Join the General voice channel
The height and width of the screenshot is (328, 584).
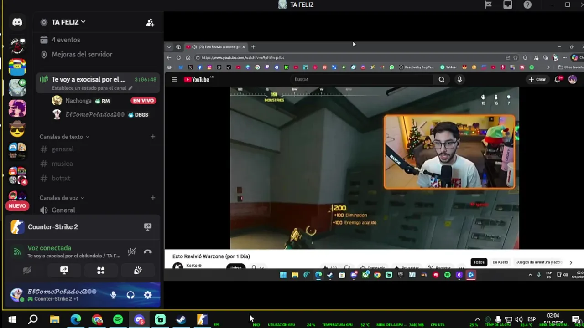tap(63, 210)
